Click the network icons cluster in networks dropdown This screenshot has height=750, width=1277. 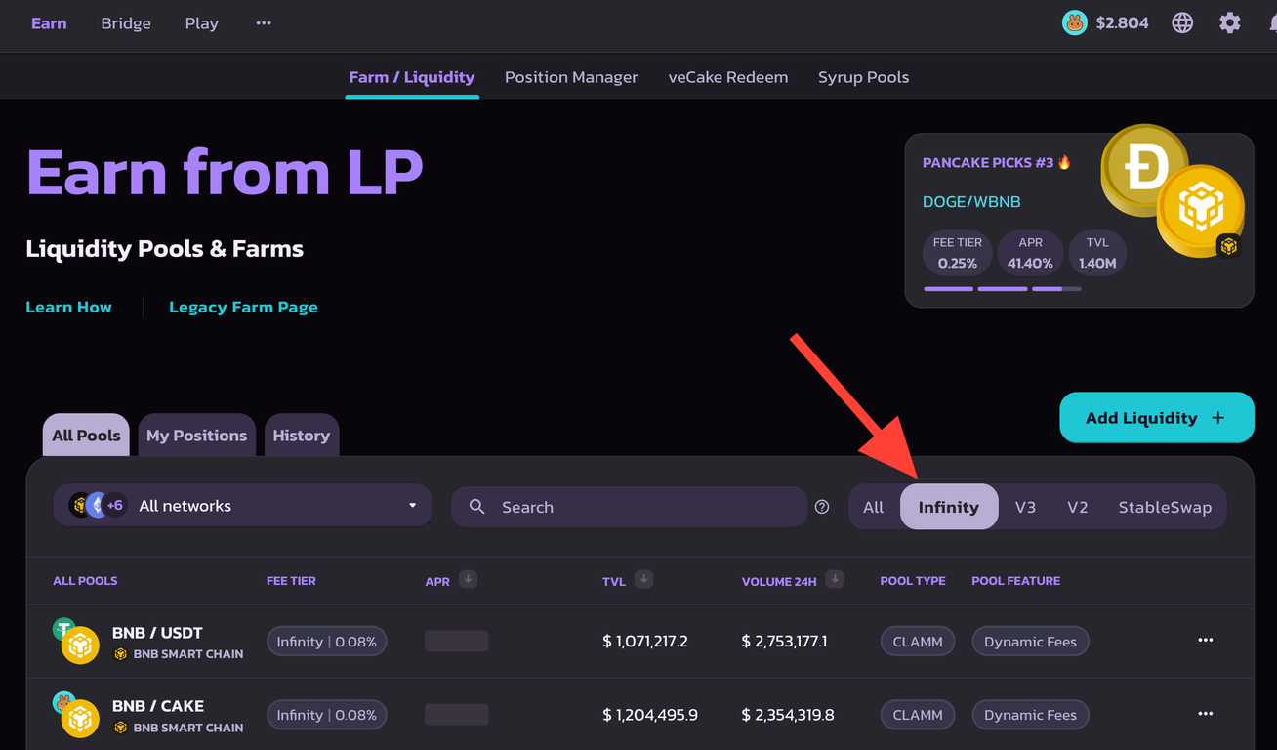pyautogui.click(x=98, y=505)
